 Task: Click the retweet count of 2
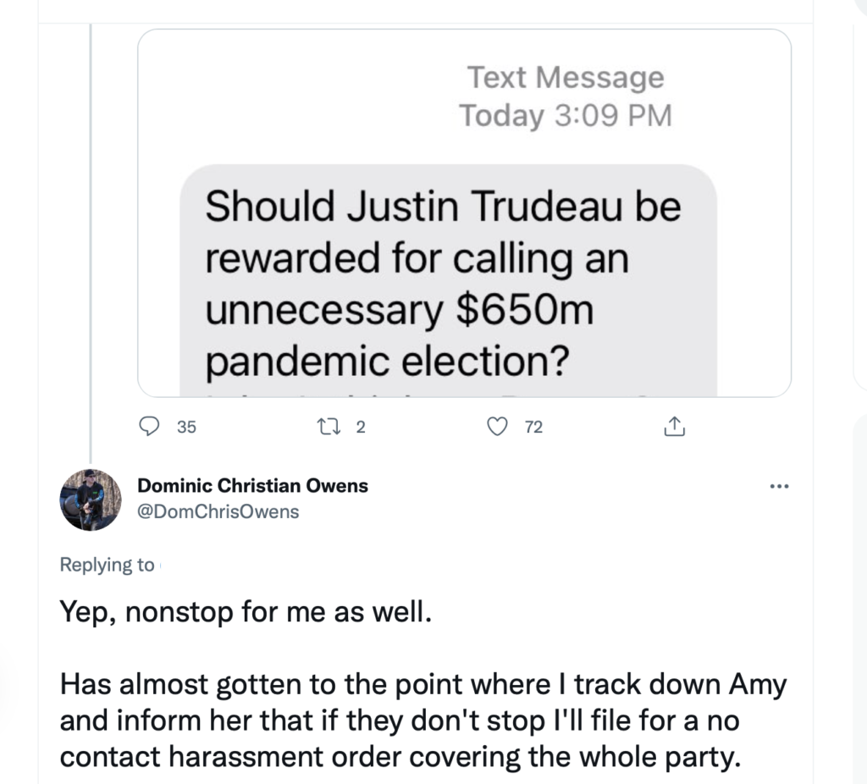(x=361, y=428)
